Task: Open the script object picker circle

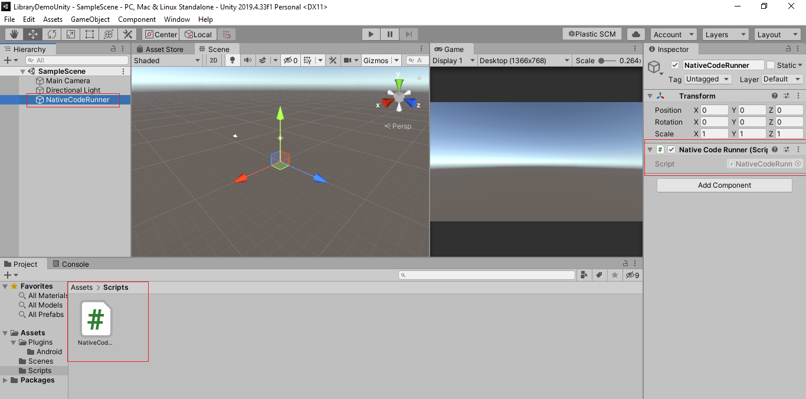Action: [798, 163]
